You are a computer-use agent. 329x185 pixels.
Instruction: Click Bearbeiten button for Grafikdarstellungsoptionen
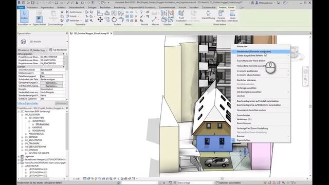point(51,86)
